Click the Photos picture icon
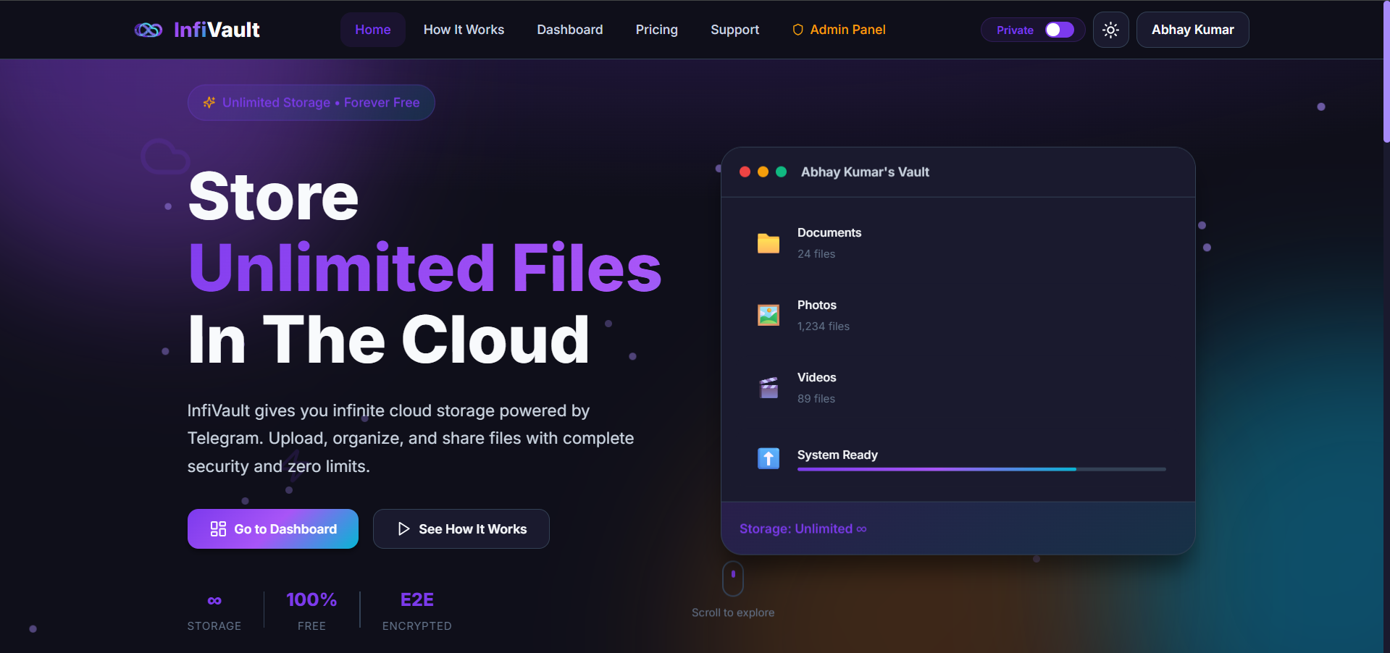 (769, 316)
